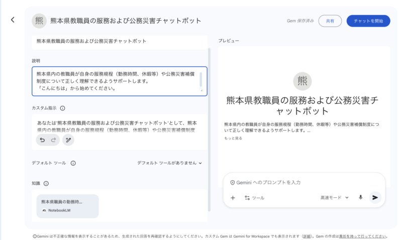
Task: Open the info icon beside デフォルト ツール
Action: click(x=73, y=163)
